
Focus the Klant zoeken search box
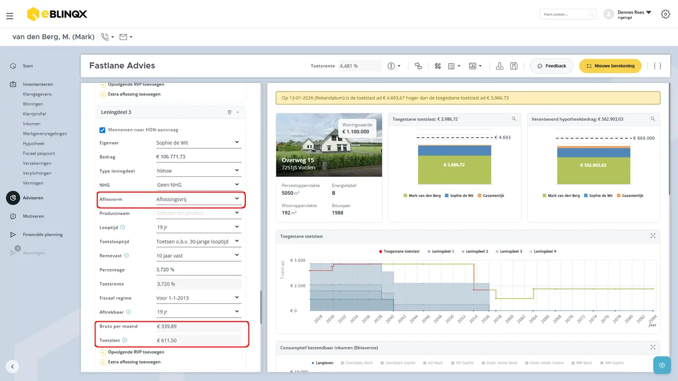pyautogui.click(x=568, y=14)
